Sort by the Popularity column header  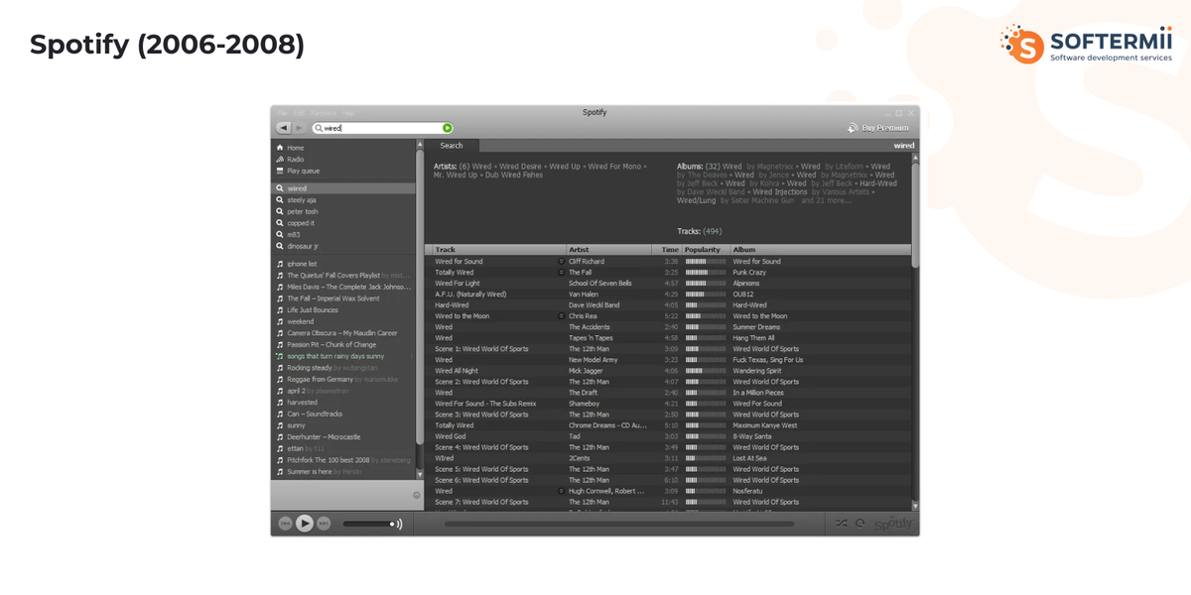click(706, 250)
